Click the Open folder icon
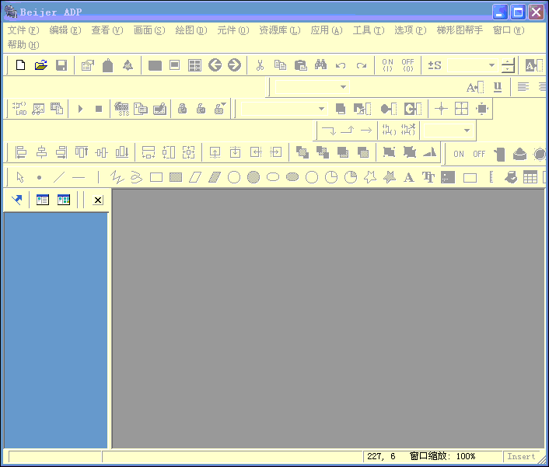549x467 pixels. pyautogui.click(x=41, y=65)
